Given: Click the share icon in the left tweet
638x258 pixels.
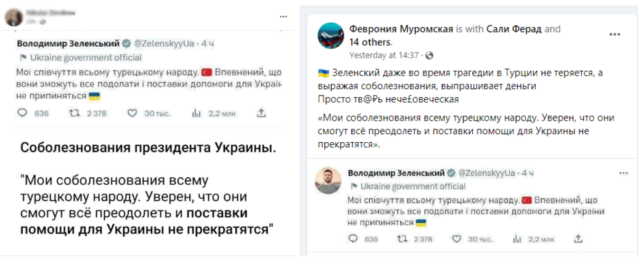Looking at the screenshot, I should 260,113.
